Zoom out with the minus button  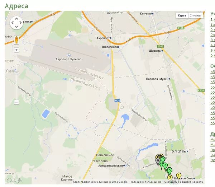point(16,102)
